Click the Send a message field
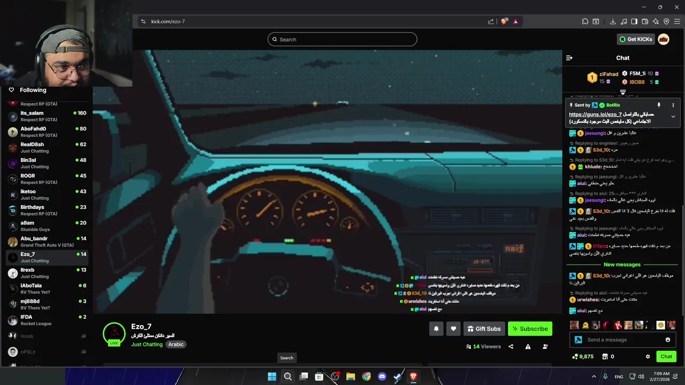 coord(624,340)
